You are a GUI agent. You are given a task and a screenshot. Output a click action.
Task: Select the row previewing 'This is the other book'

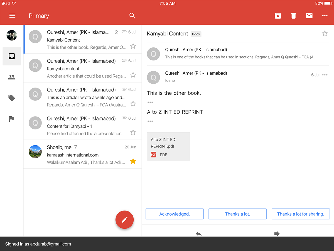[83, 39]
